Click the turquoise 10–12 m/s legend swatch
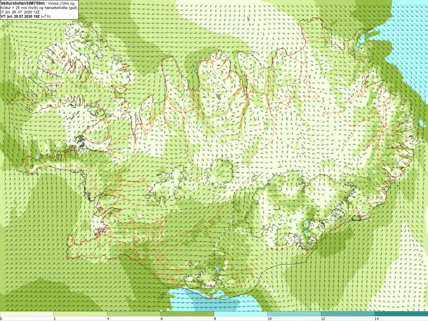 click(294, 314)
